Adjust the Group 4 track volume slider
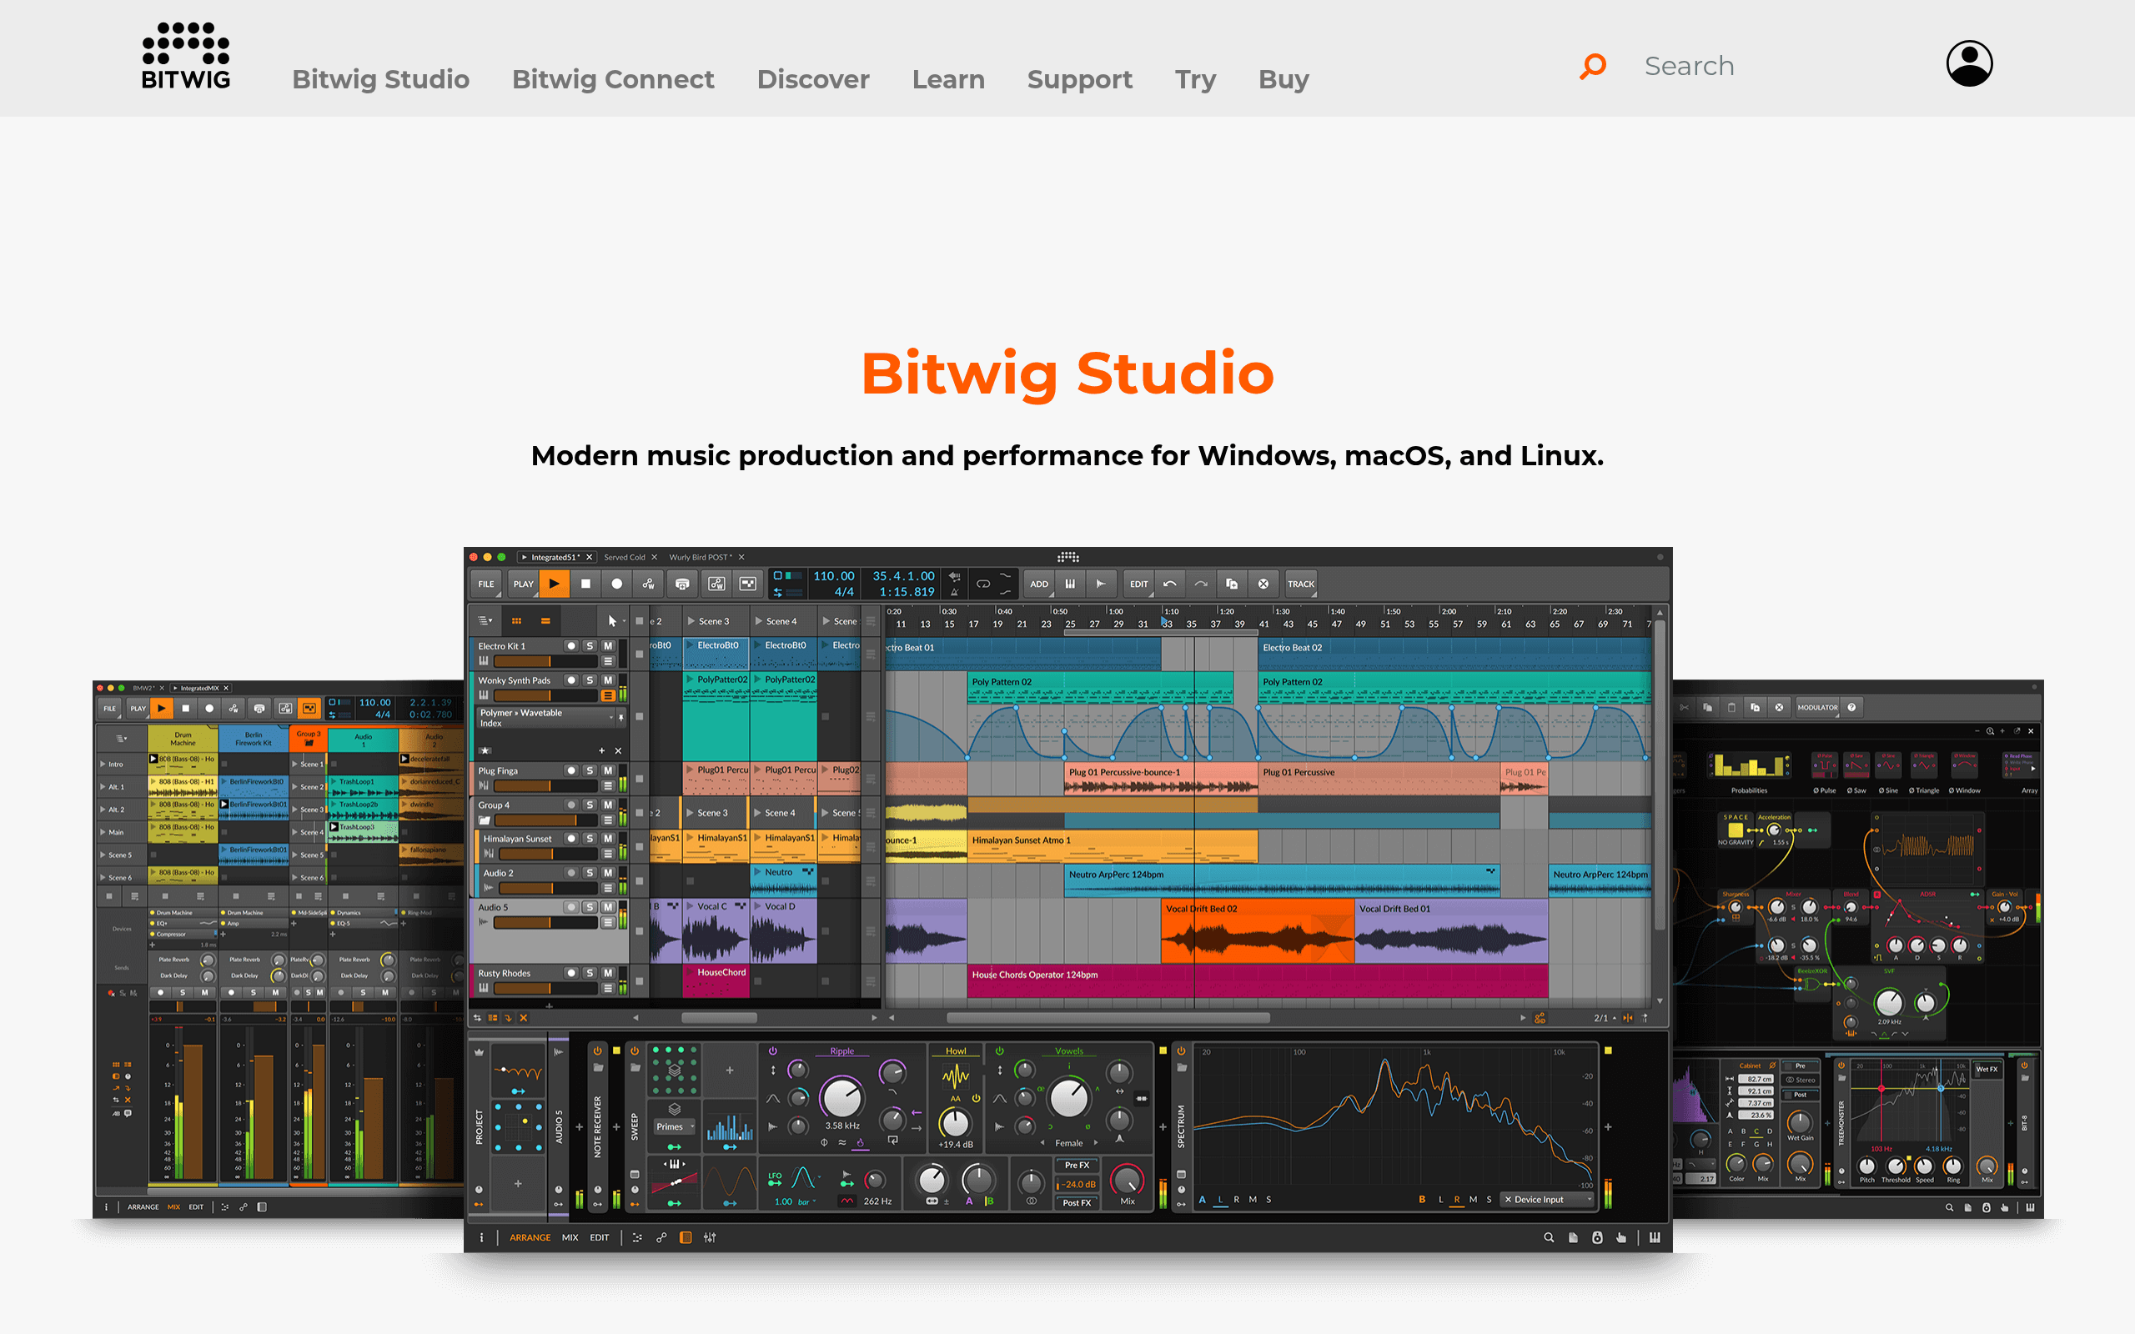The image size is (2135, 1334). [545, 820]
